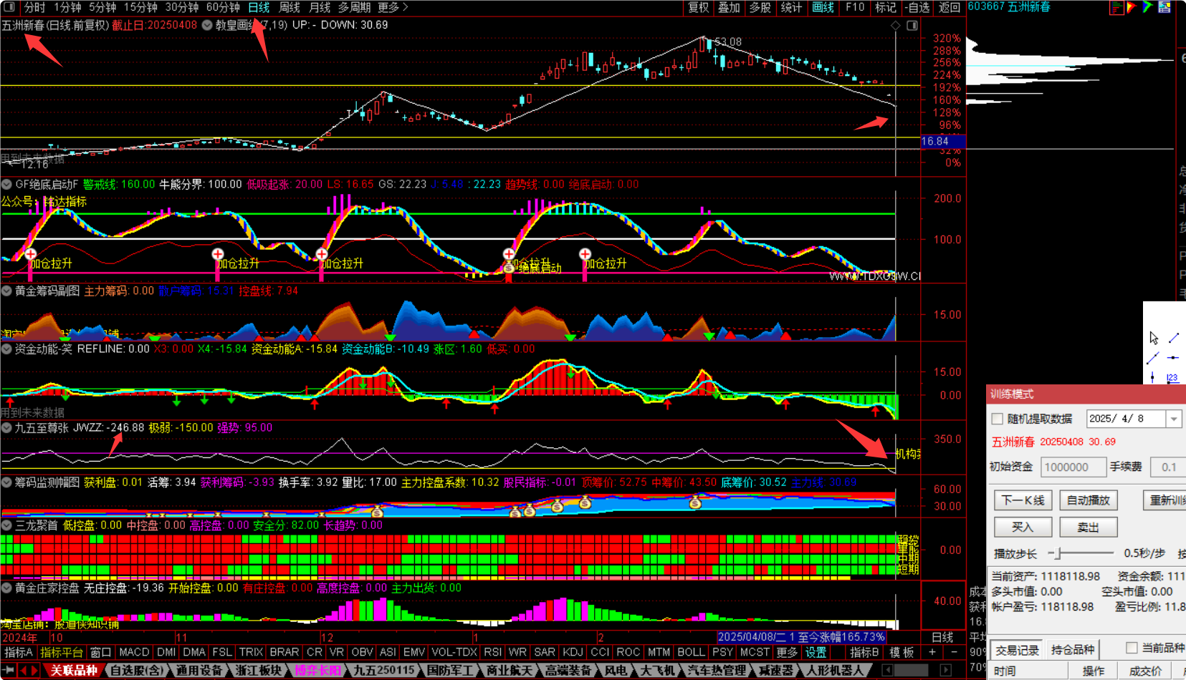Click the 手续费 input field

pyautogui.click(x=1168, y=467)
